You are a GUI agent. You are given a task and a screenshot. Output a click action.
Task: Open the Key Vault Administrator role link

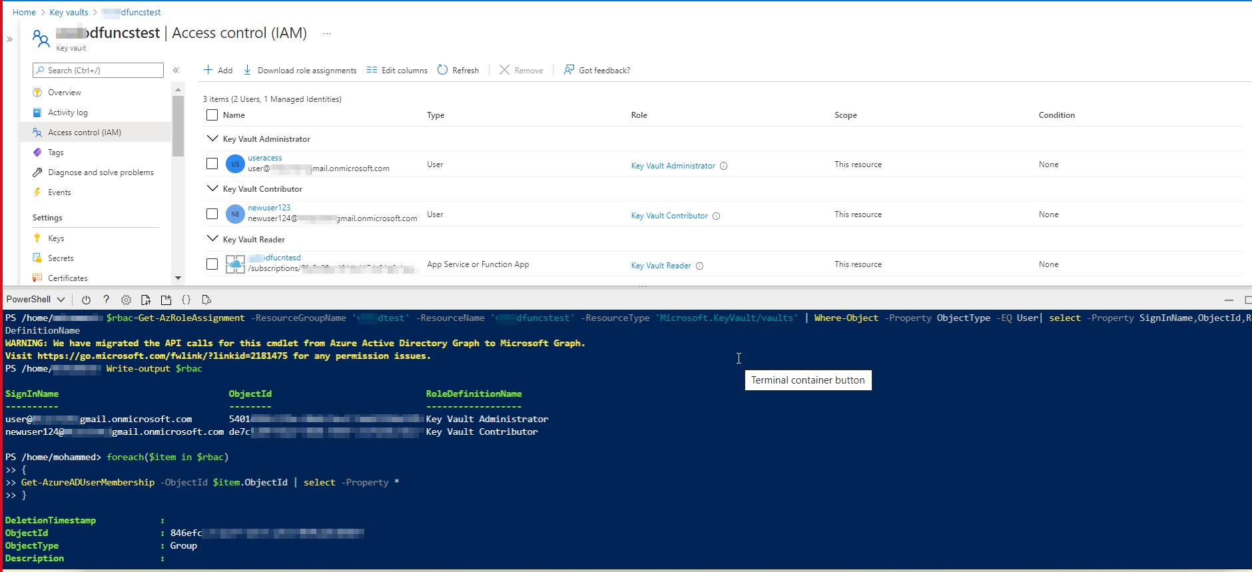pyautogui.click(x=673, y=166)
